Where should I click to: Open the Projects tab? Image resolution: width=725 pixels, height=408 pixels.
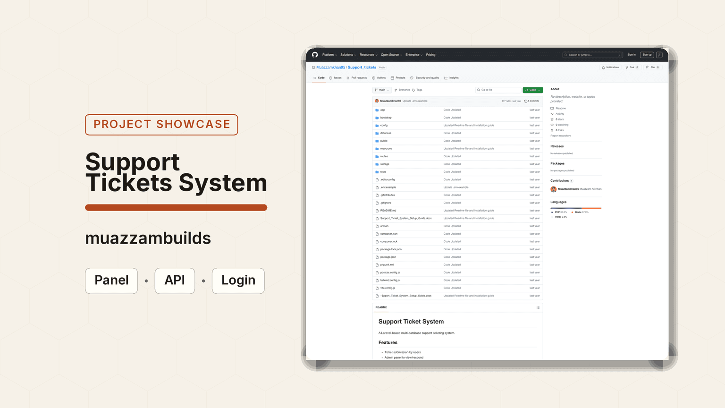(398, 78)
